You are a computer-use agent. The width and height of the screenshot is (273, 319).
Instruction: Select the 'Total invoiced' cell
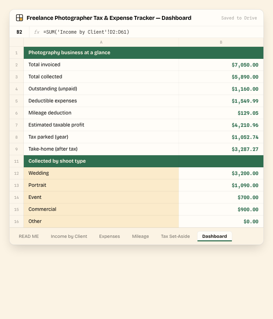[101, 65]
